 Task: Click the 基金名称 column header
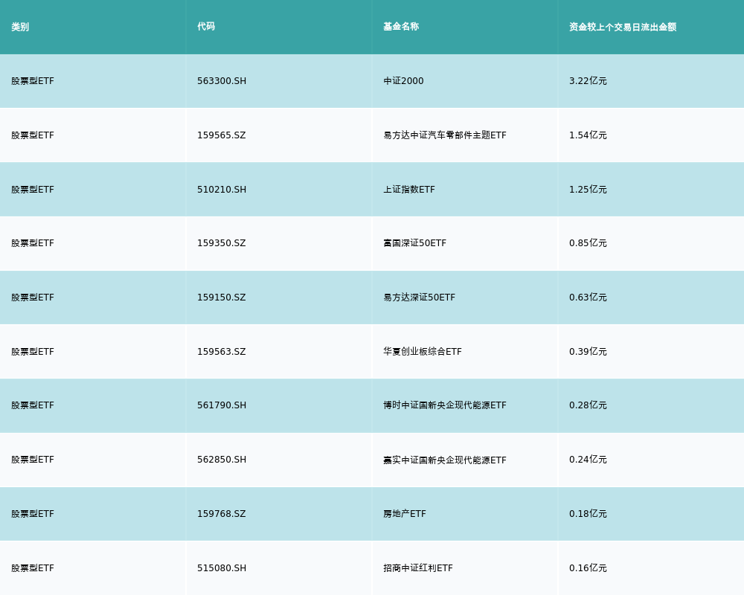click(x=401, y=27)
